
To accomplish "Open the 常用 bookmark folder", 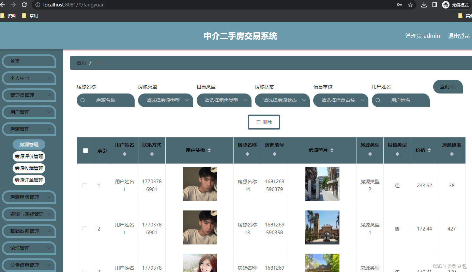I will pyautogui.click(x=30, y=16).
